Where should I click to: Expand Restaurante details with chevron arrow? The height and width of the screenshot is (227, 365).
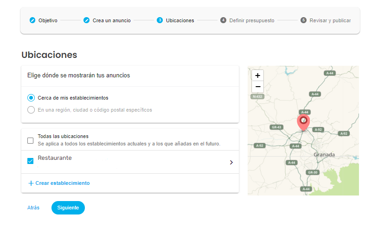[x=231, y=163]
